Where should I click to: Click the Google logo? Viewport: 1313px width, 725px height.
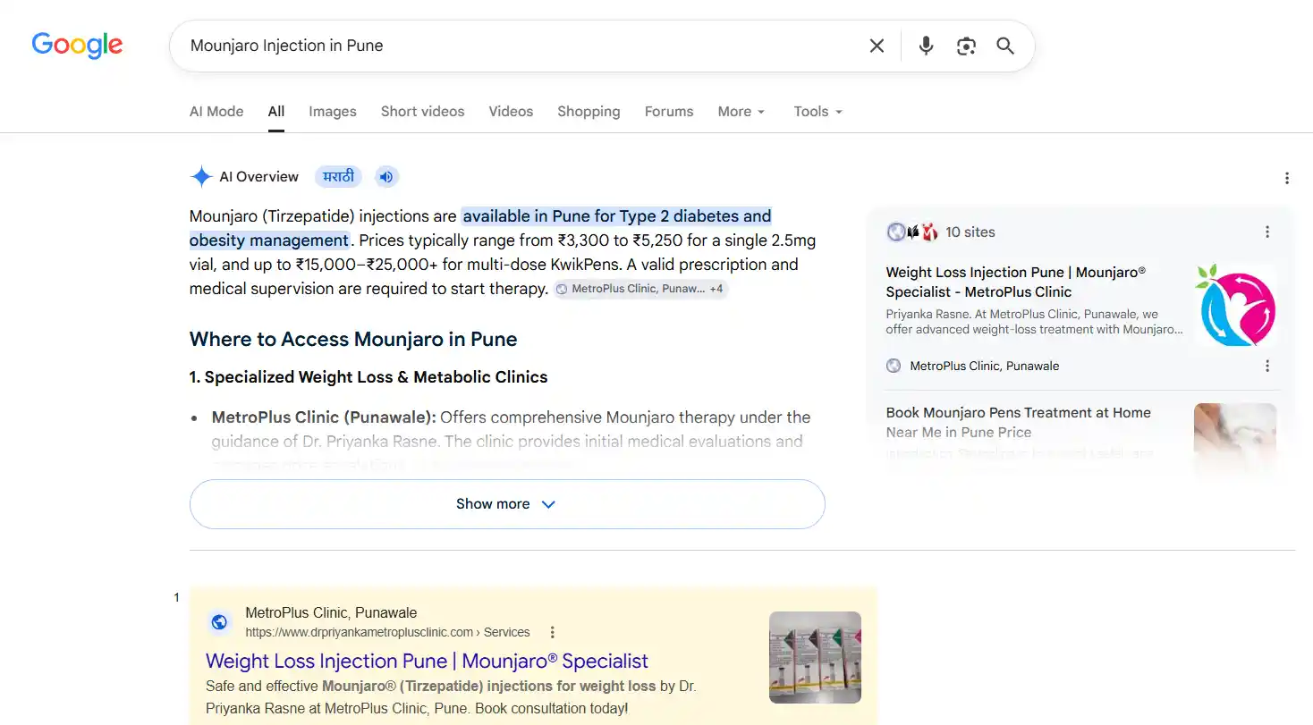77,46
